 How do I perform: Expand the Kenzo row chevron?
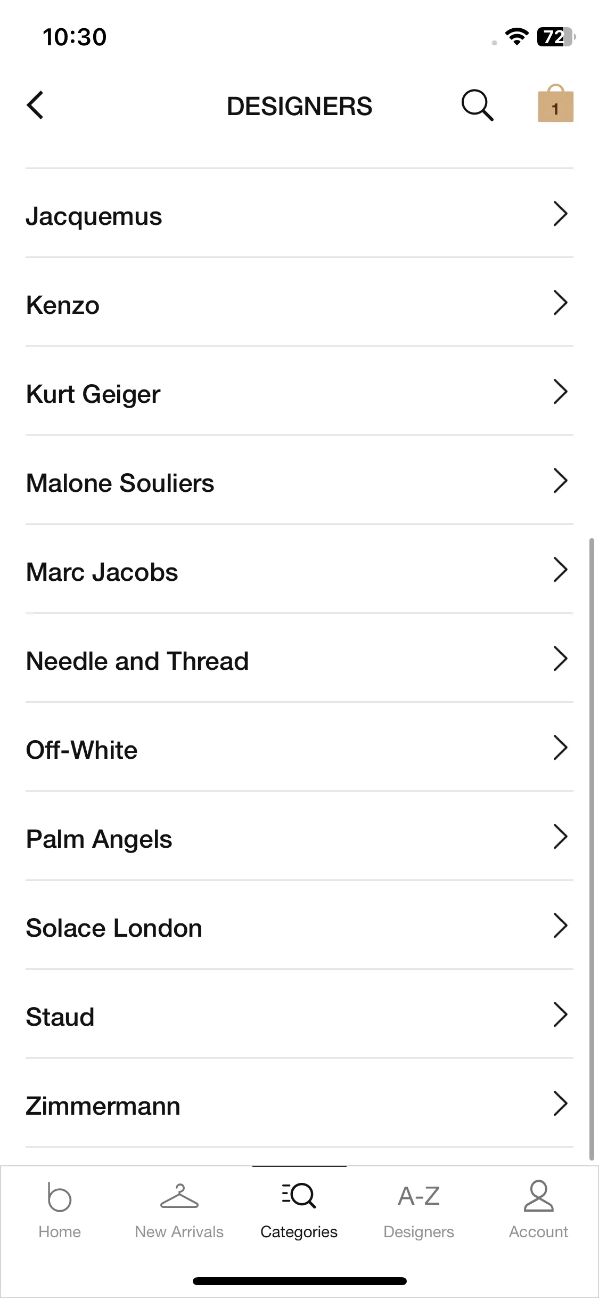[560, 303]
